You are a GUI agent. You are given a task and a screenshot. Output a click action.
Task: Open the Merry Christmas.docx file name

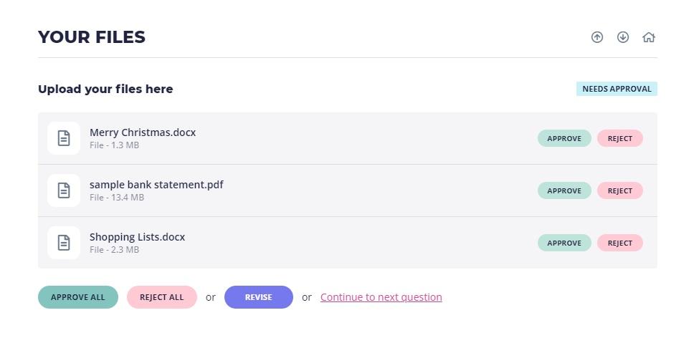[x=143, y=132]
